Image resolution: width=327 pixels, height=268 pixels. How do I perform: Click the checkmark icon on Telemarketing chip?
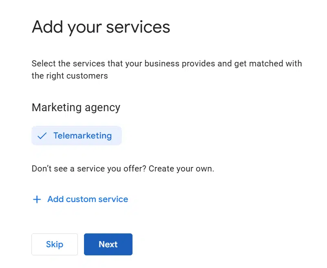point(42,136)
